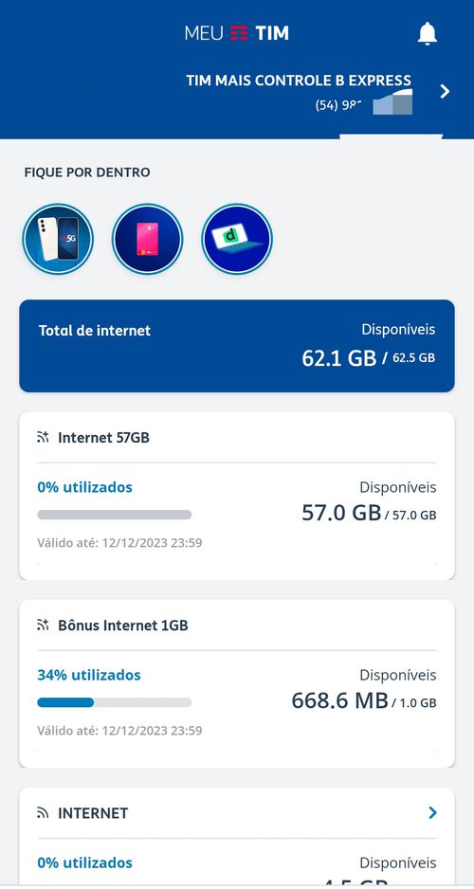474x889 pixels.
Task: Tap the 668.6 MB available amount
Action: (x=339, y=700)
